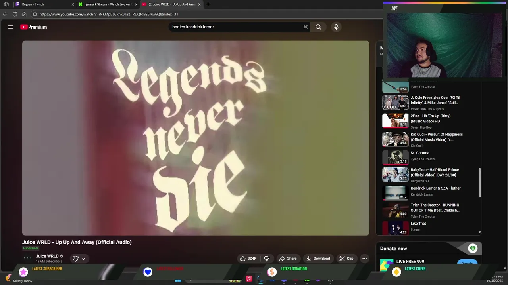508x285 pixels.
Task: Clear the search box with the X icon
Action: pos(306,27)
